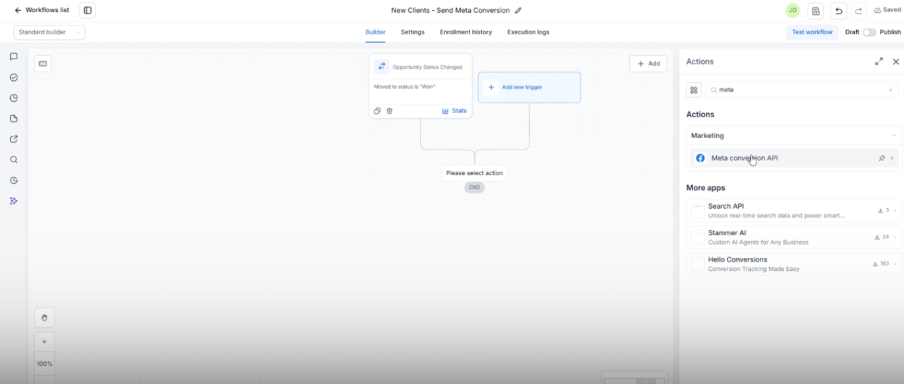Image resolution: width=904 pixels, height=384 pixels.
Task: Open the checkmark circle icon in sidebar
Action: point(13,77)
